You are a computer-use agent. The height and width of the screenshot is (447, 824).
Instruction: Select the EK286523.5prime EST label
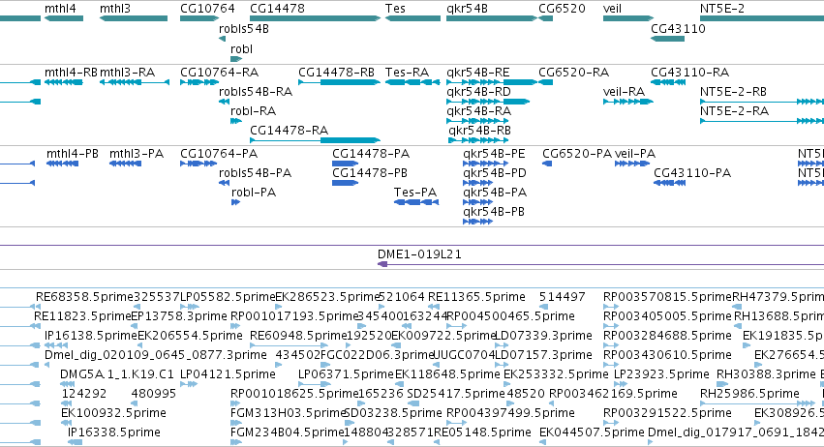tap(327, 297)
